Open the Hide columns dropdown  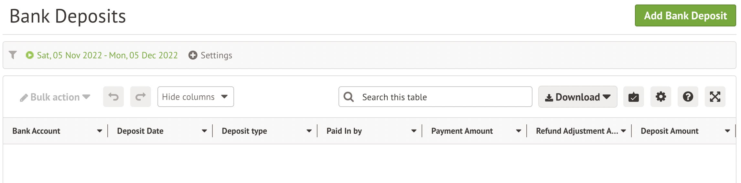click(196, 97)
